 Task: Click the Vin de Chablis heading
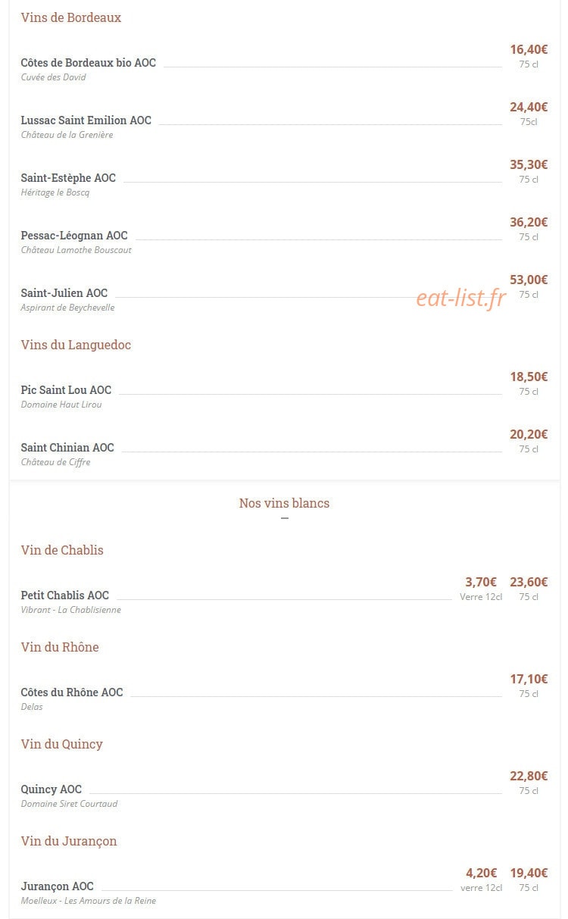[62, 550]
